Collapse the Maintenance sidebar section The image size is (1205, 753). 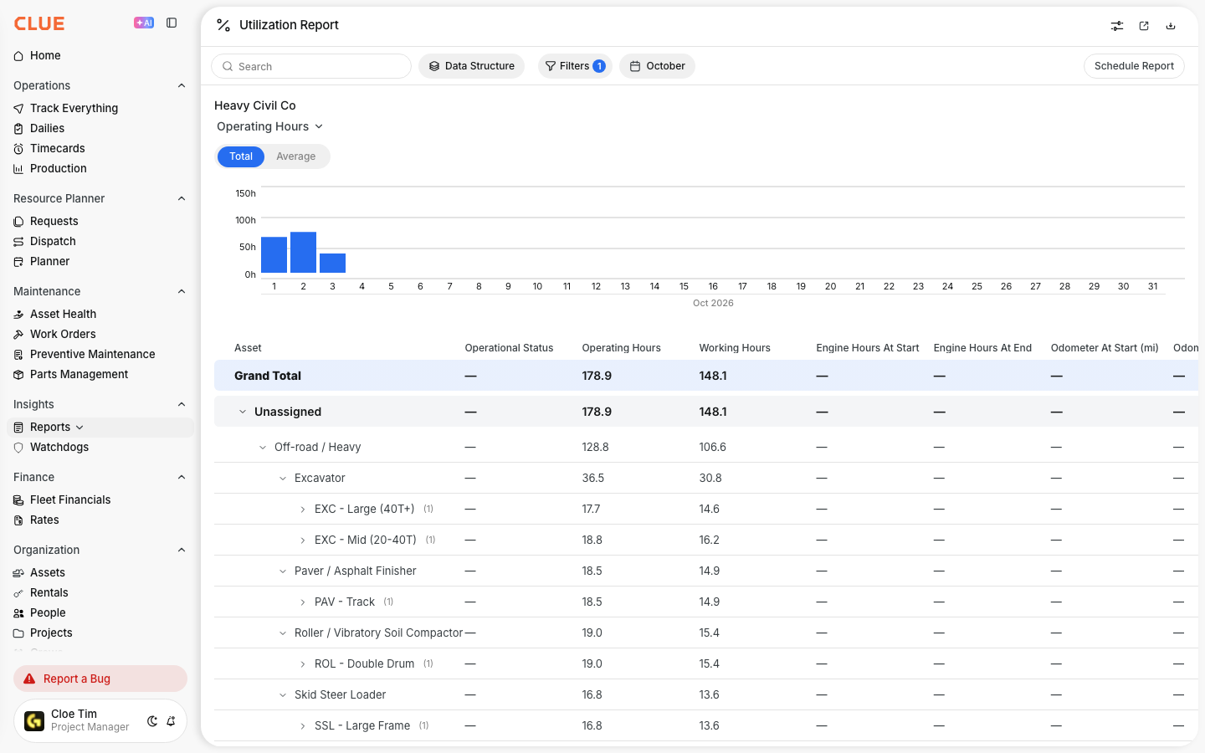[x=182, y=291]
